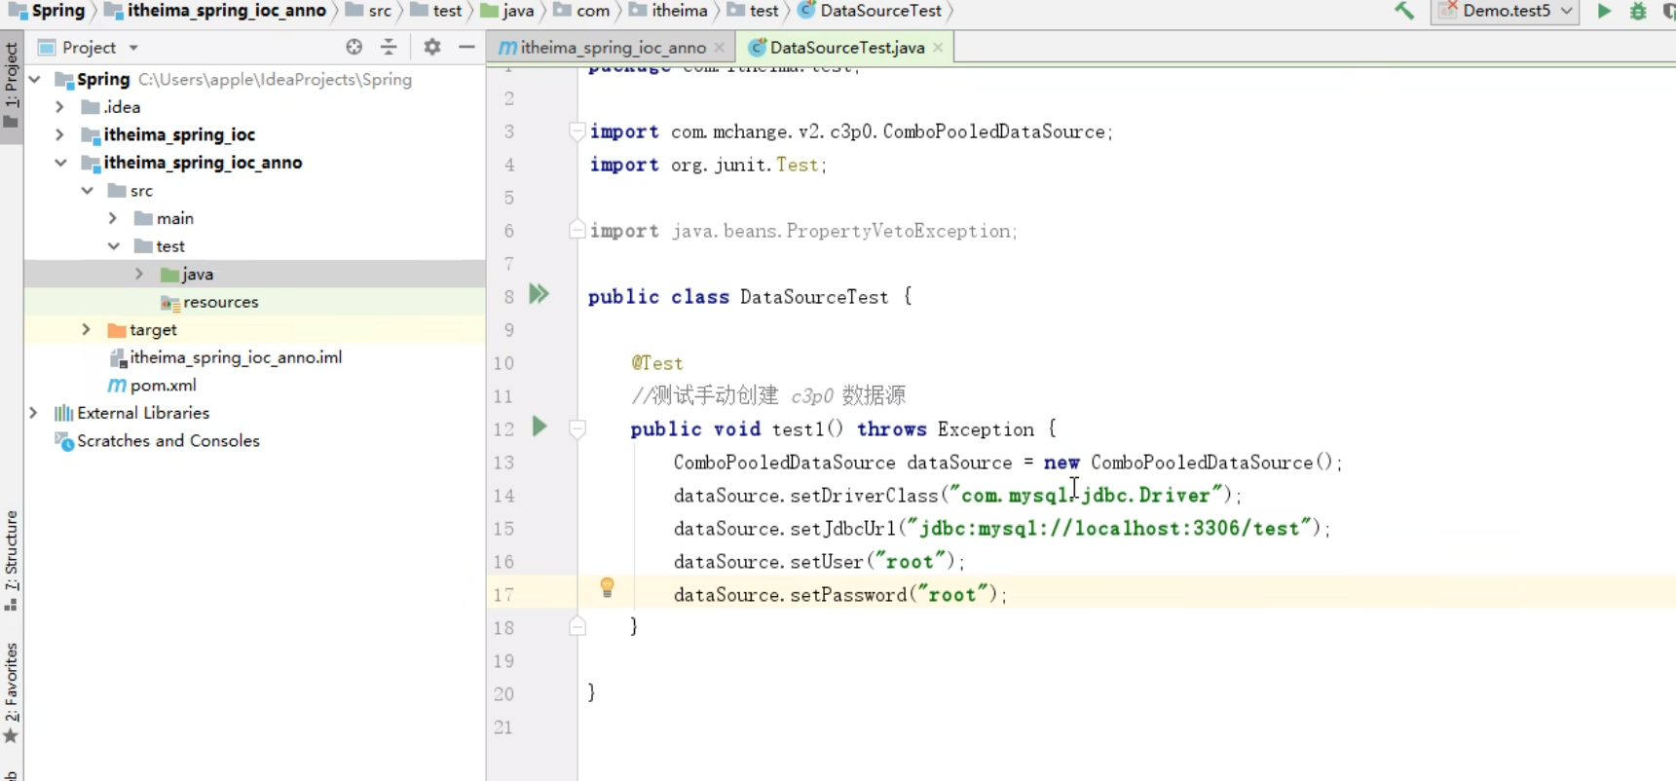
Task: Collapse the itheima_spring_ioc_anno module
Action: pyautogui.click(x=60, y=163)
